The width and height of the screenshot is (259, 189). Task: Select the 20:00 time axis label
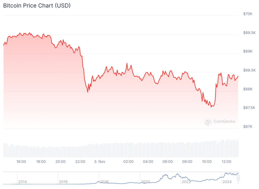pyautogui.click(x=61, y=161)
